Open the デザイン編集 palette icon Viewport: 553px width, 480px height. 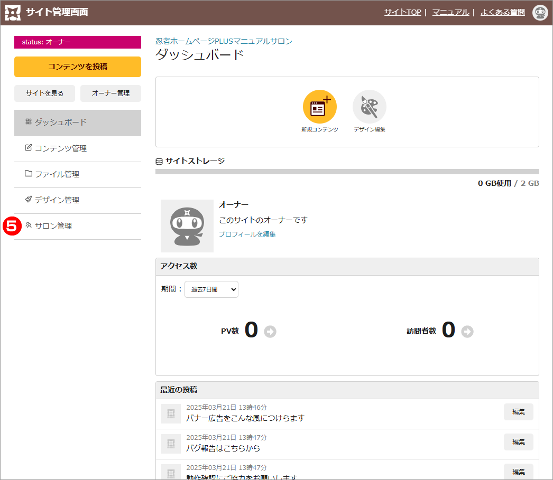369,107
